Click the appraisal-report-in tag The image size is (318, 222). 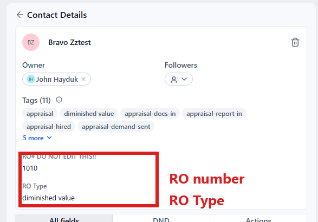pos(214,114)
